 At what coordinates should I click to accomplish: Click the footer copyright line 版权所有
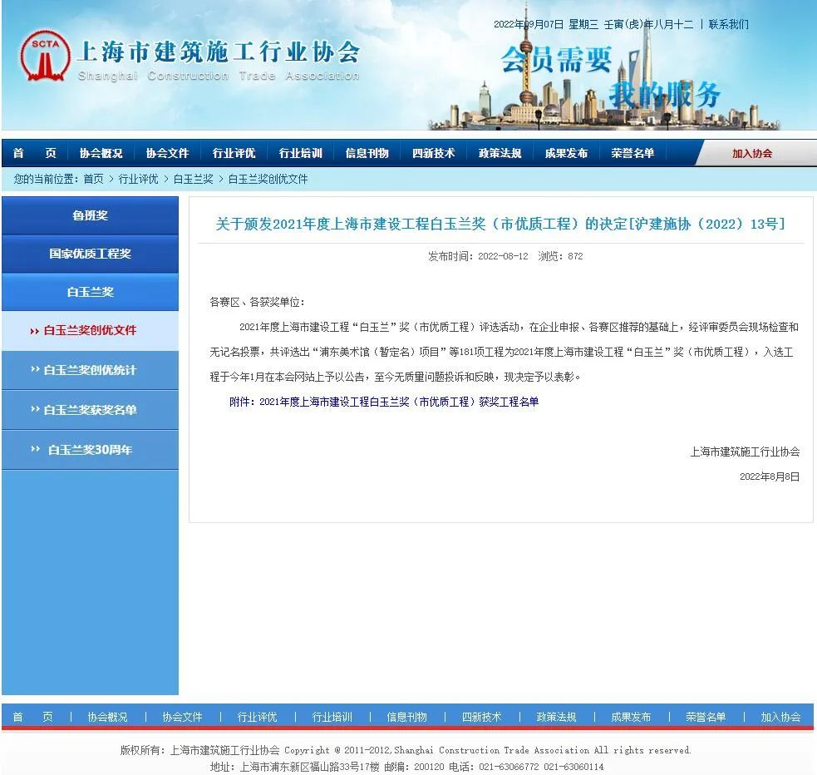406,751
